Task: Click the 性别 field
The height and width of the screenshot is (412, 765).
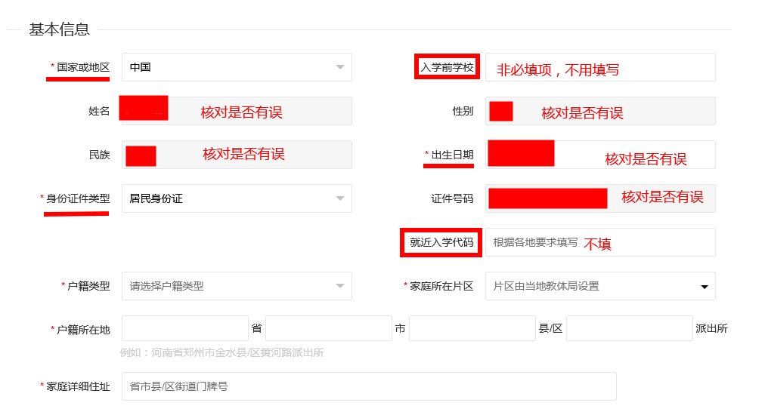Action: pos(600,111)
